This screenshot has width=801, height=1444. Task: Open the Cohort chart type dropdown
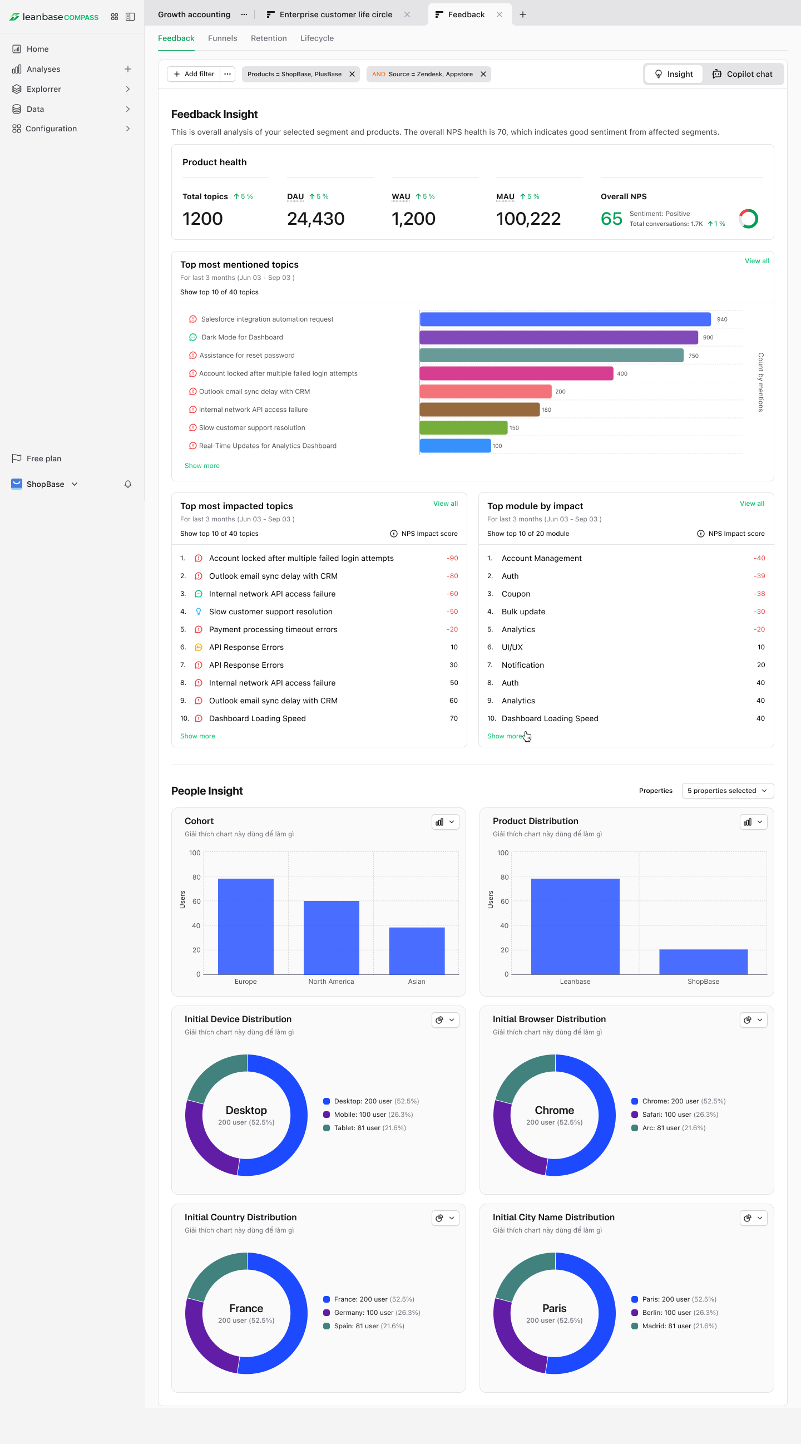click(x=445, y=822)
